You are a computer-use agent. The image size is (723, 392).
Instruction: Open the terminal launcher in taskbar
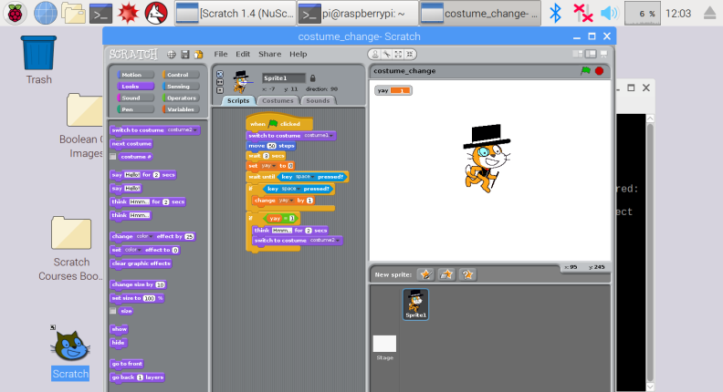pos(100,14)
